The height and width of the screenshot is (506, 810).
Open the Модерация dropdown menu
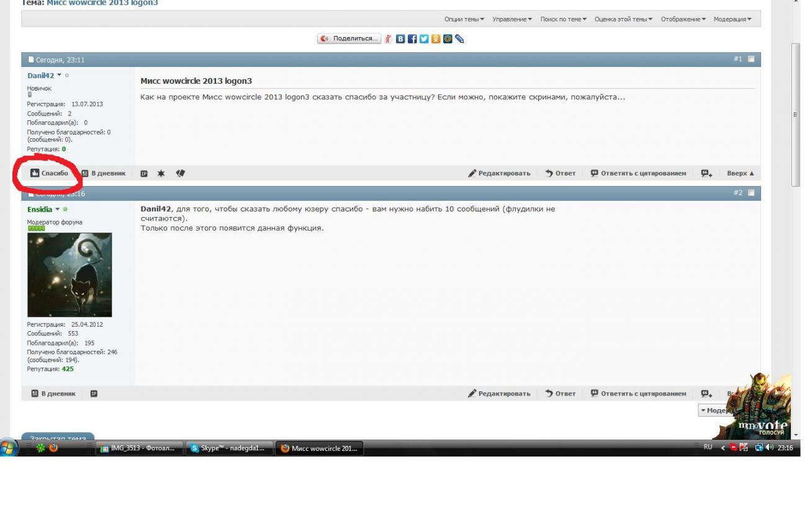732,19
